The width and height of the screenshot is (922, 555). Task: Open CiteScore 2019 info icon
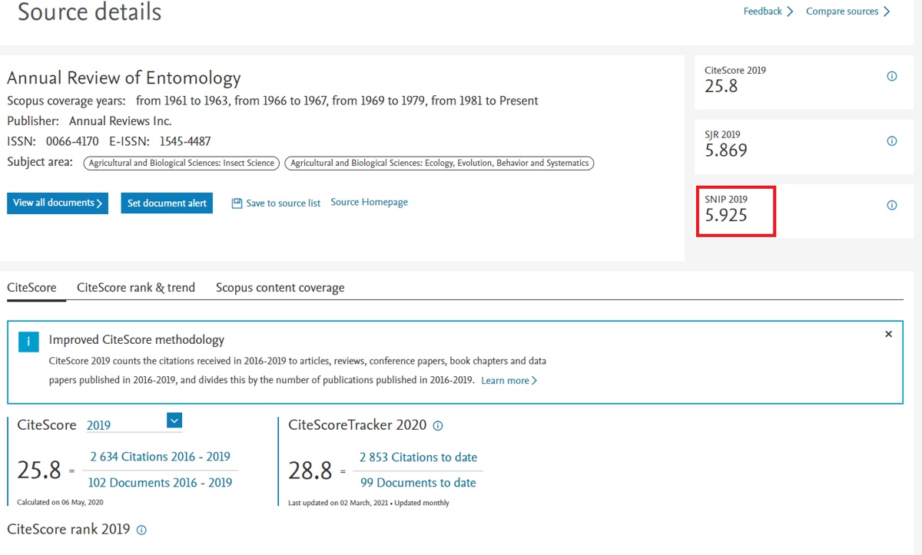[x=892, y=76]
